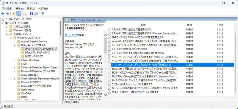The image size is (238, 109).
Task: Click the folder icon of Microsoft Edge
Action: tap(18, 75)
